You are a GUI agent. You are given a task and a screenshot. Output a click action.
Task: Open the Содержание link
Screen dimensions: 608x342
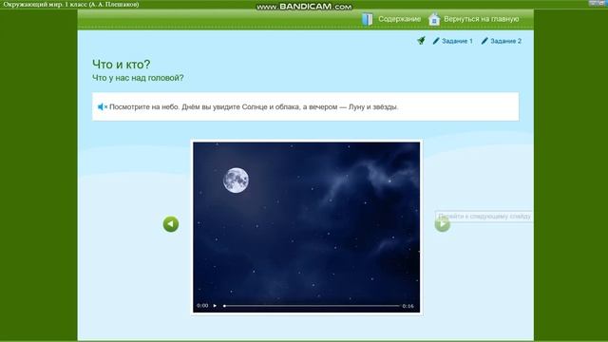(x=399, y=19)
